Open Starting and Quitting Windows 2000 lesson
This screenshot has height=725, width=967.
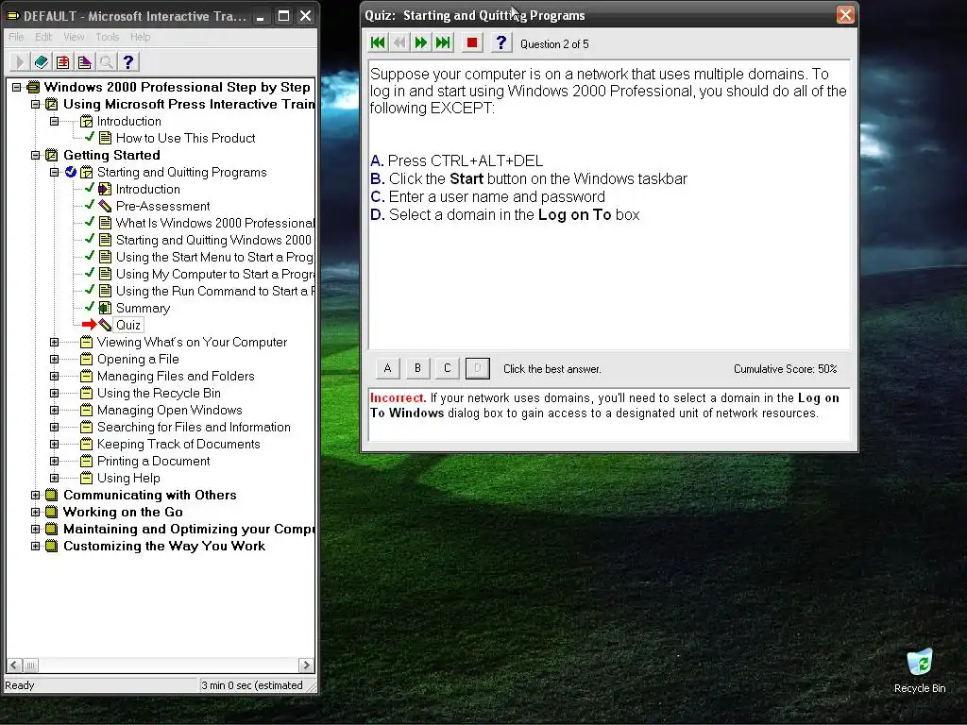click(x=214, y=240)
